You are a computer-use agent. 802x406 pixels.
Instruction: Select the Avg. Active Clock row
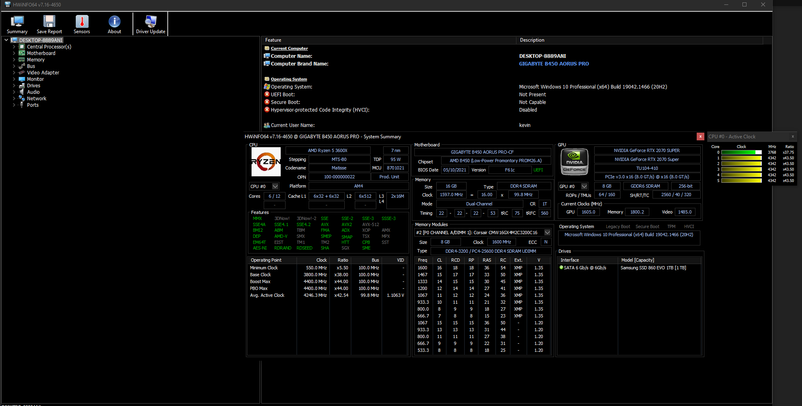point(327,295)
